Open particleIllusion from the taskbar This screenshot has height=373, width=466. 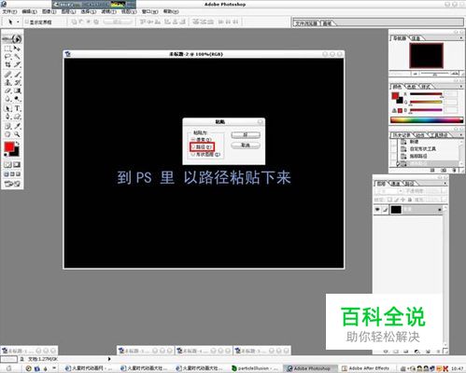tap(256, 368)
